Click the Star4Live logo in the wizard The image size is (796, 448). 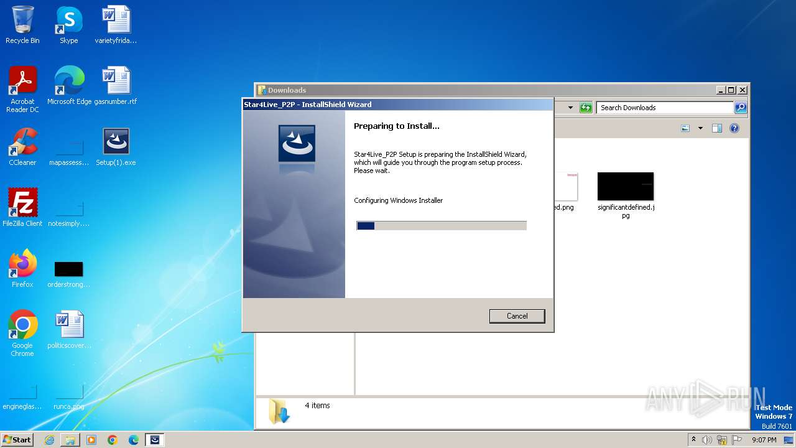click(x=297, y=143)
